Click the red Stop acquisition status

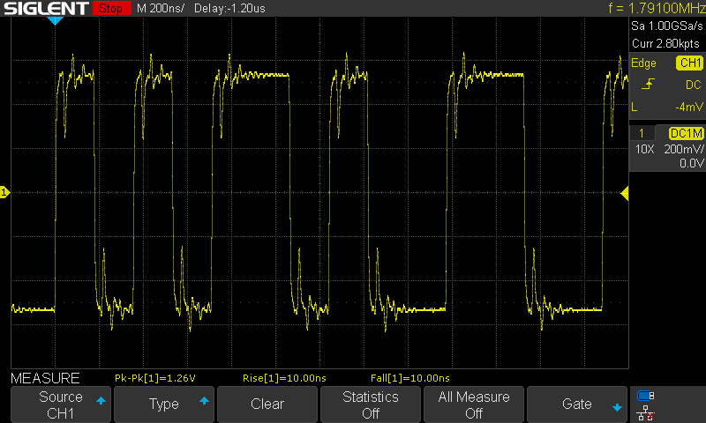[x=110, y=8]
